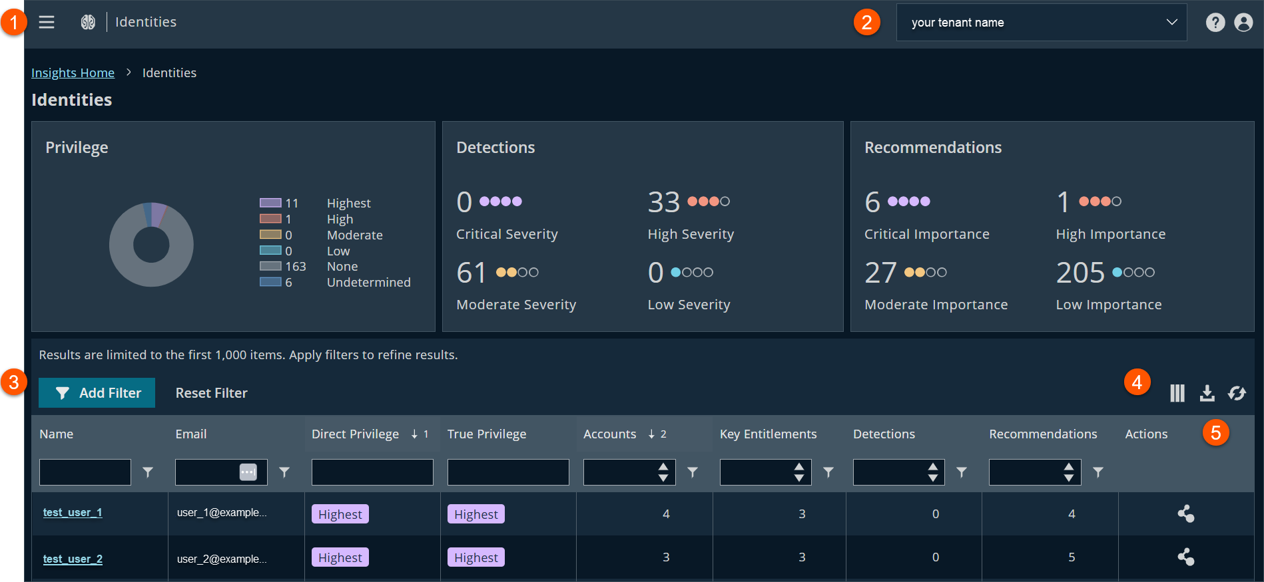Click user_2@example email cell

tap(222, 559)
